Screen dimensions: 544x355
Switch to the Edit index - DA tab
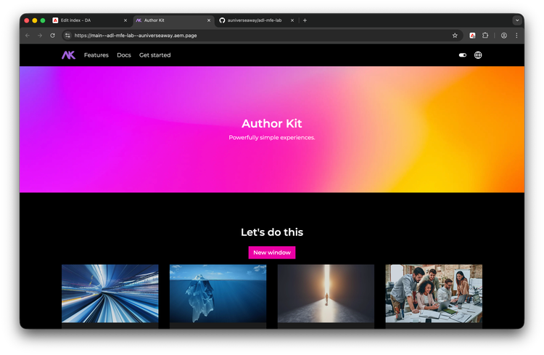[87, 20]
